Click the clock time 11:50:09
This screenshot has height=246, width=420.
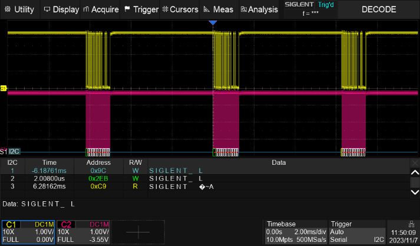pos(404,232)
